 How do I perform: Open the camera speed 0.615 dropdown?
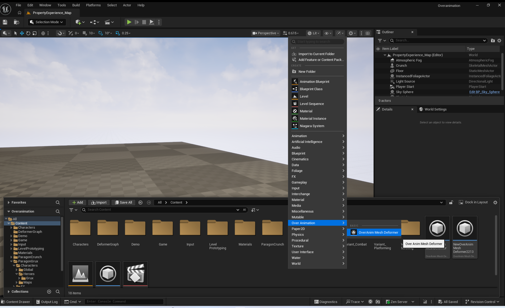point(291,33)
